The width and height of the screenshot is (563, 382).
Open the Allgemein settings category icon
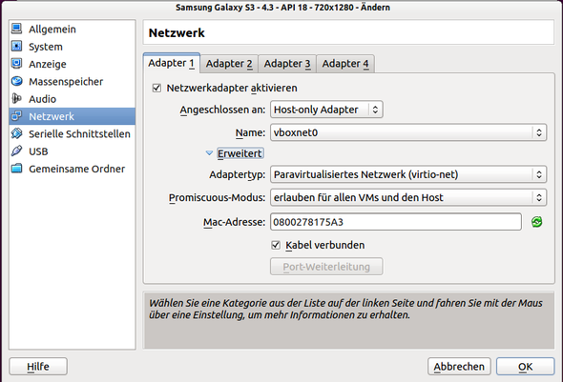pos(16,29)
